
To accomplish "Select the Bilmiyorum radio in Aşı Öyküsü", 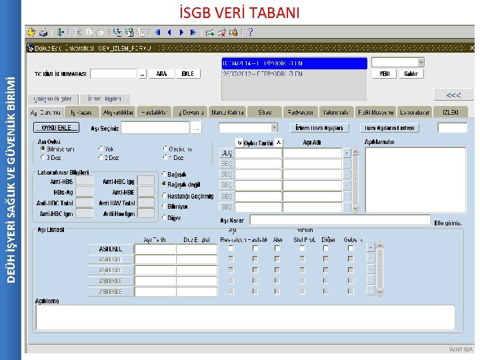I will [x=43, y=149].
